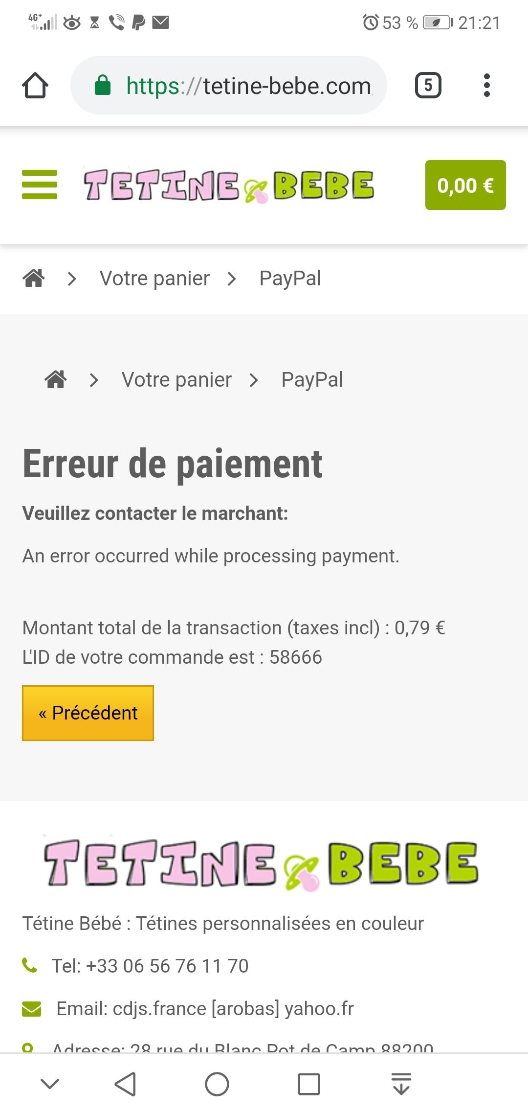Image resolution: width=528 pixels, height=1116 pixels.
Task: Pull down notifications using arrow icon
Action: click(x=401, y=1084)
